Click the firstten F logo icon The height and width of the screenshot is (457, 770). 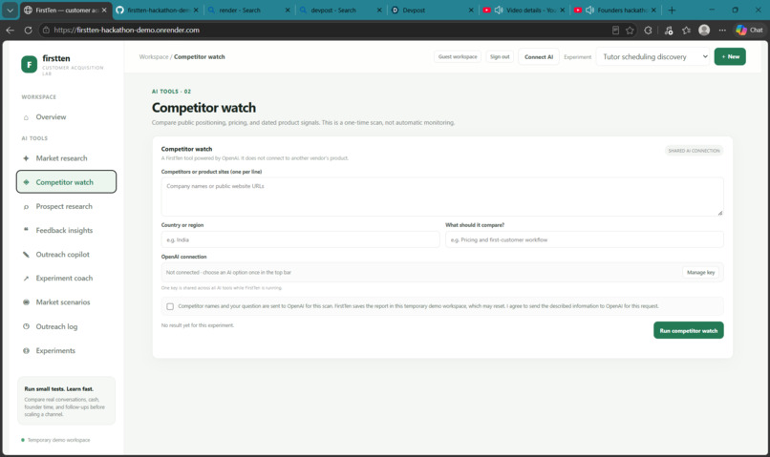pyautogui.click(x=29, y=64)
